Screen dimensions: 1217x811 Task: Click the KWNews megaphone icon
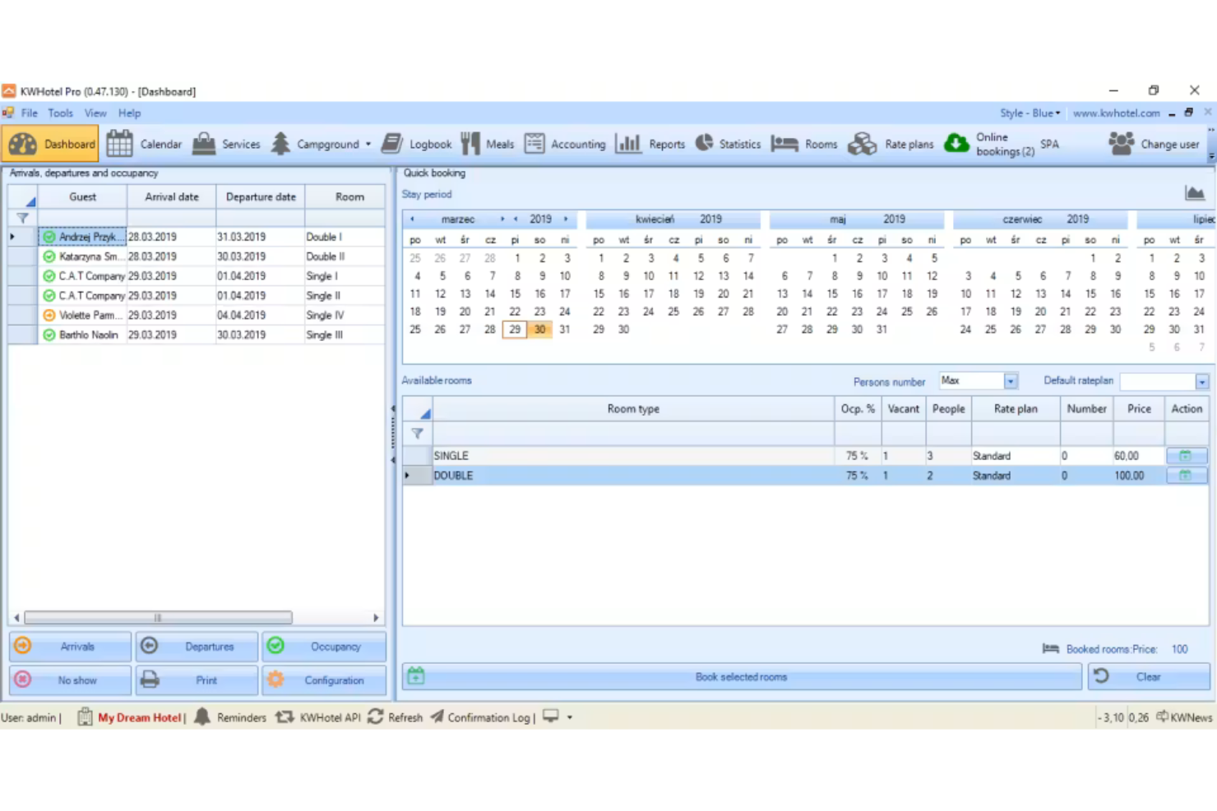(x=1162, y=717)
